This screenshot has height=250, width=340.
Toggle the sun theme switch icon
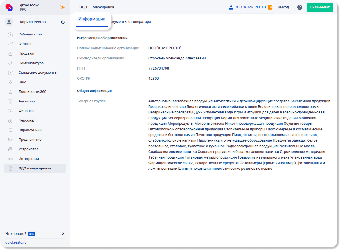(62, 7)
